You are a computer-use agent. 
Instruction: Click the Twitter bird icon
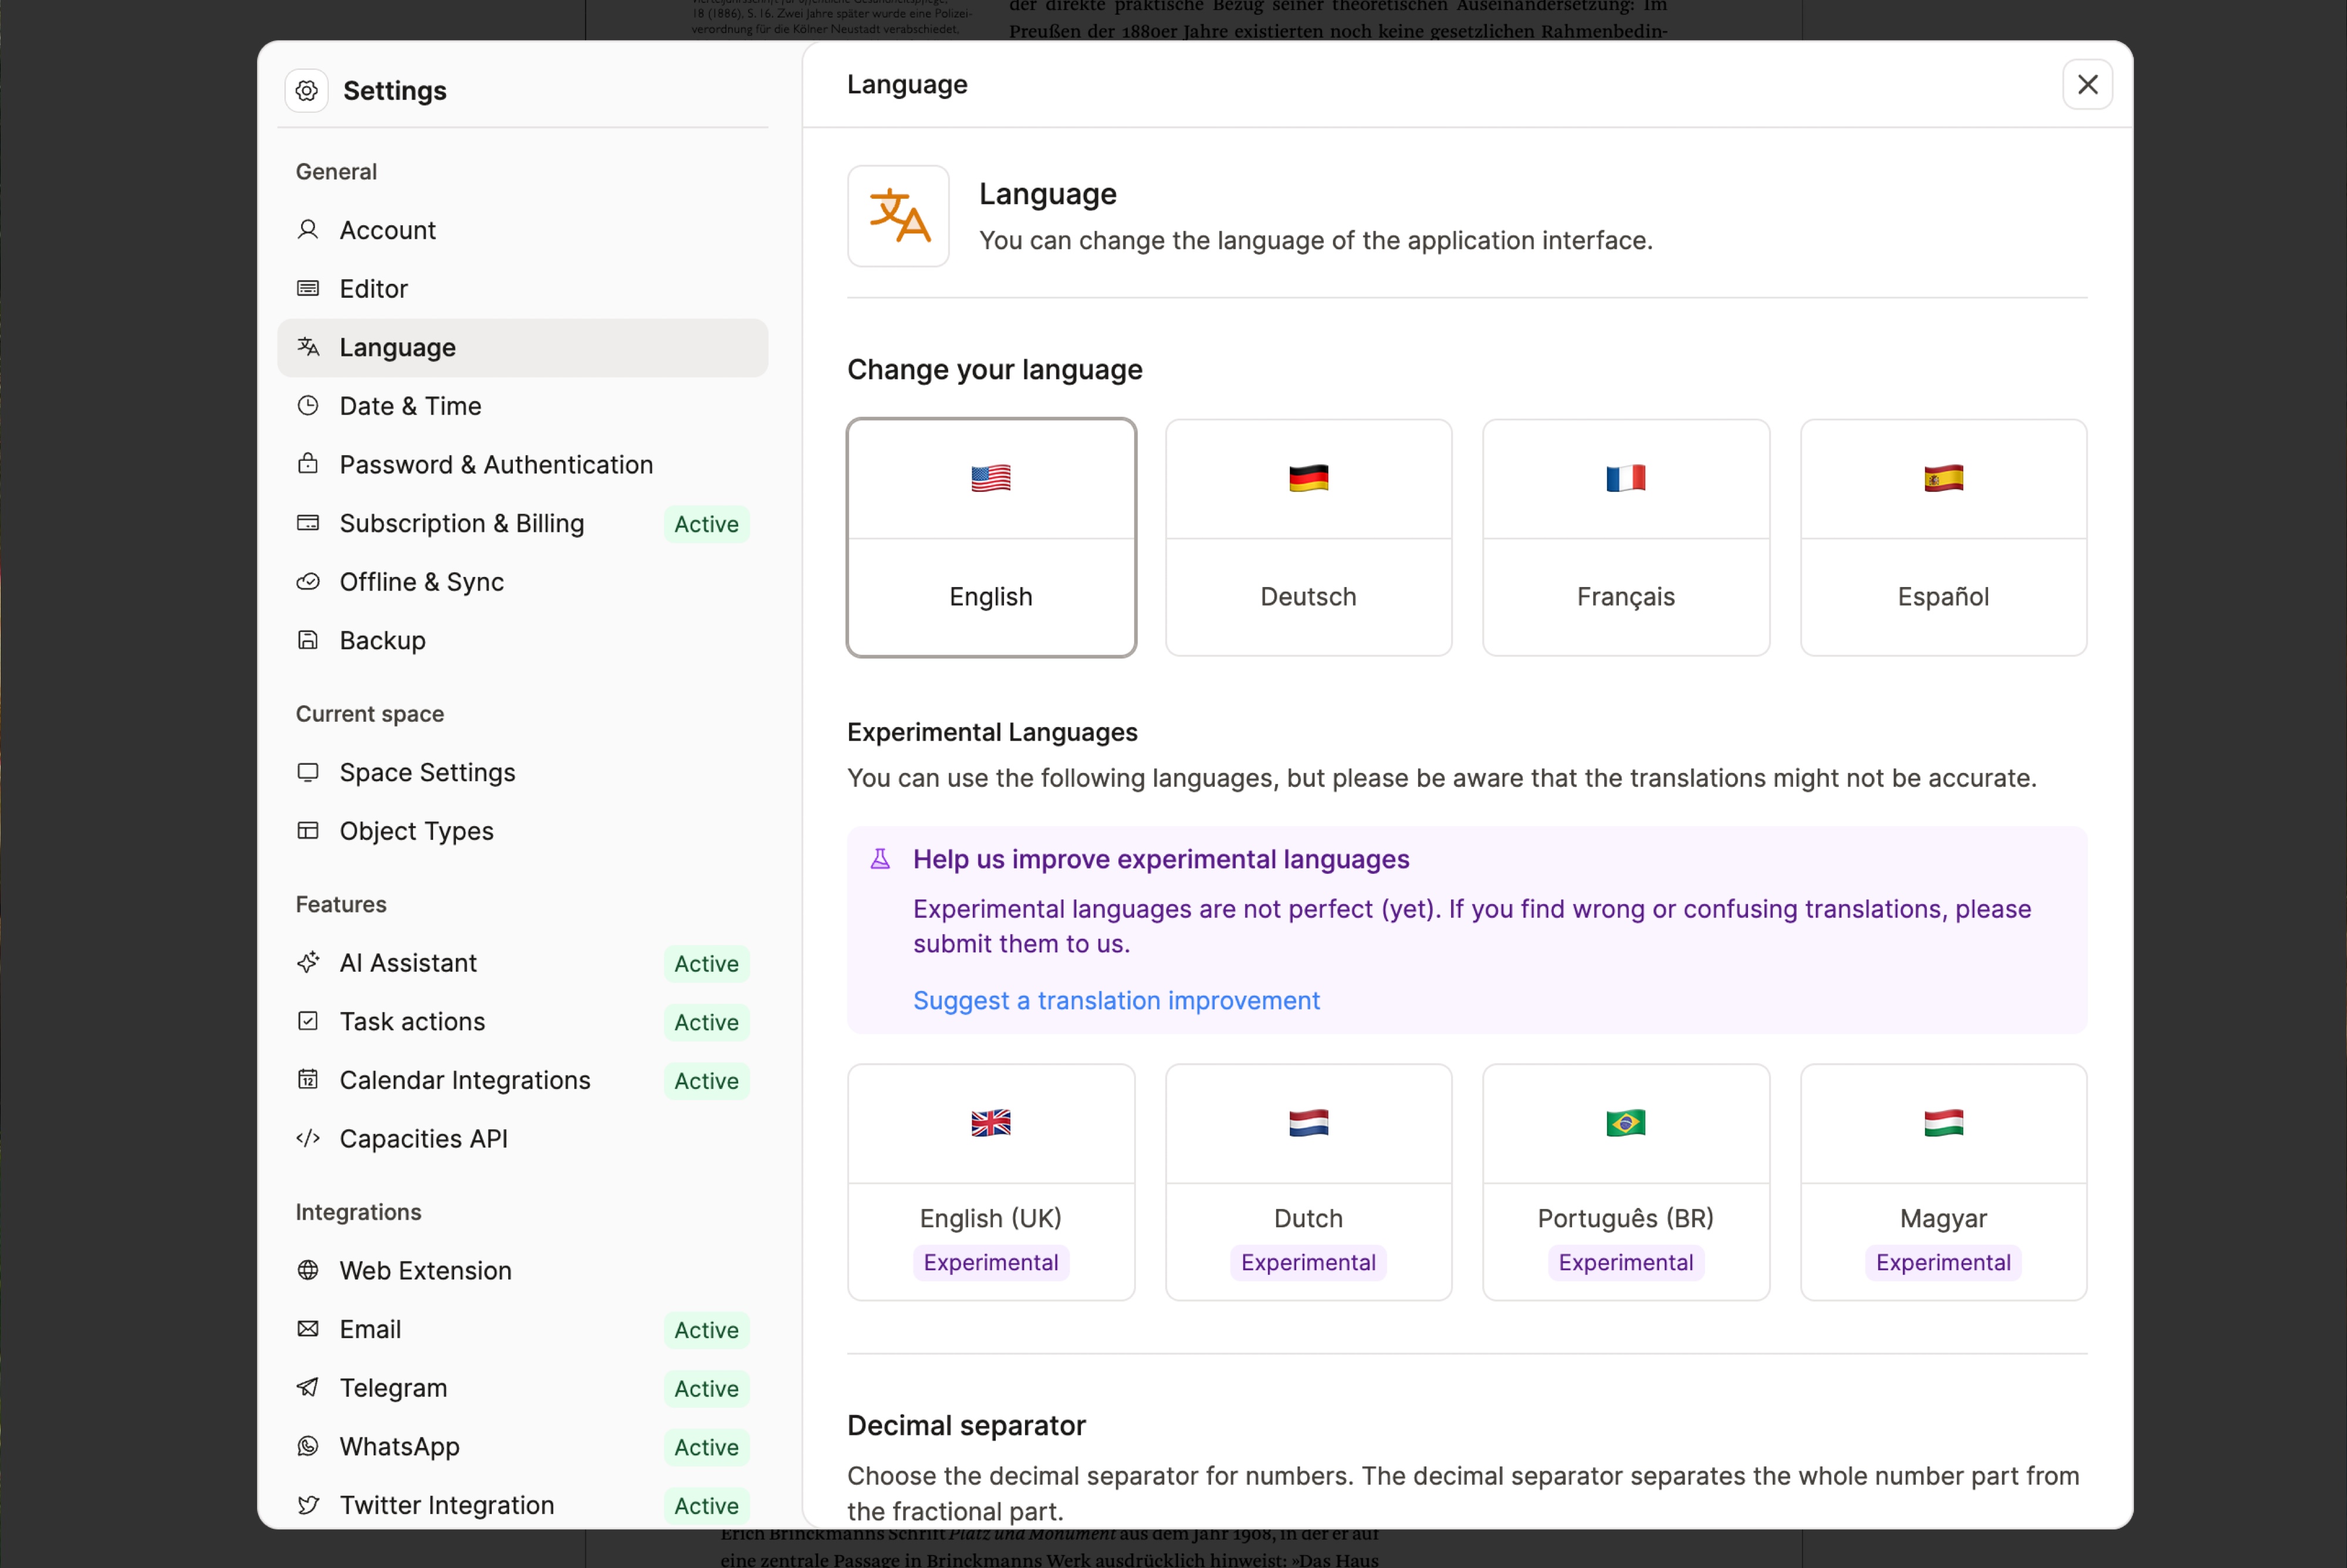pyautogui.click(x=308, y=1504)
